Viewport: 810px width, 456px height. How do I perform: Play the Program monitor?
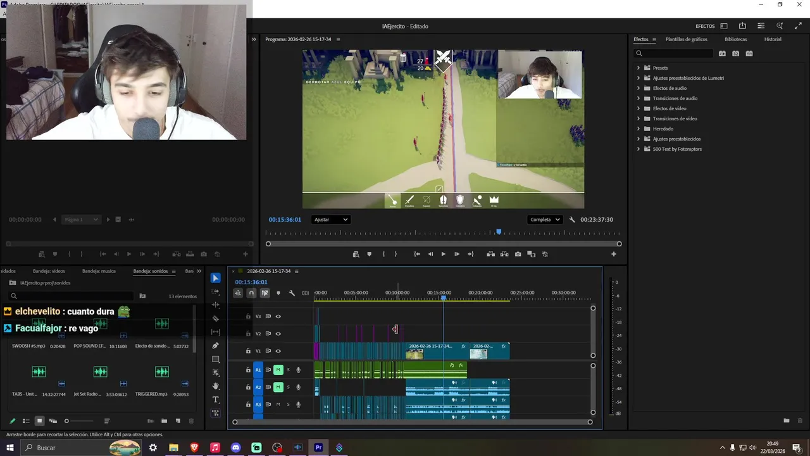[x=443, y=254]
